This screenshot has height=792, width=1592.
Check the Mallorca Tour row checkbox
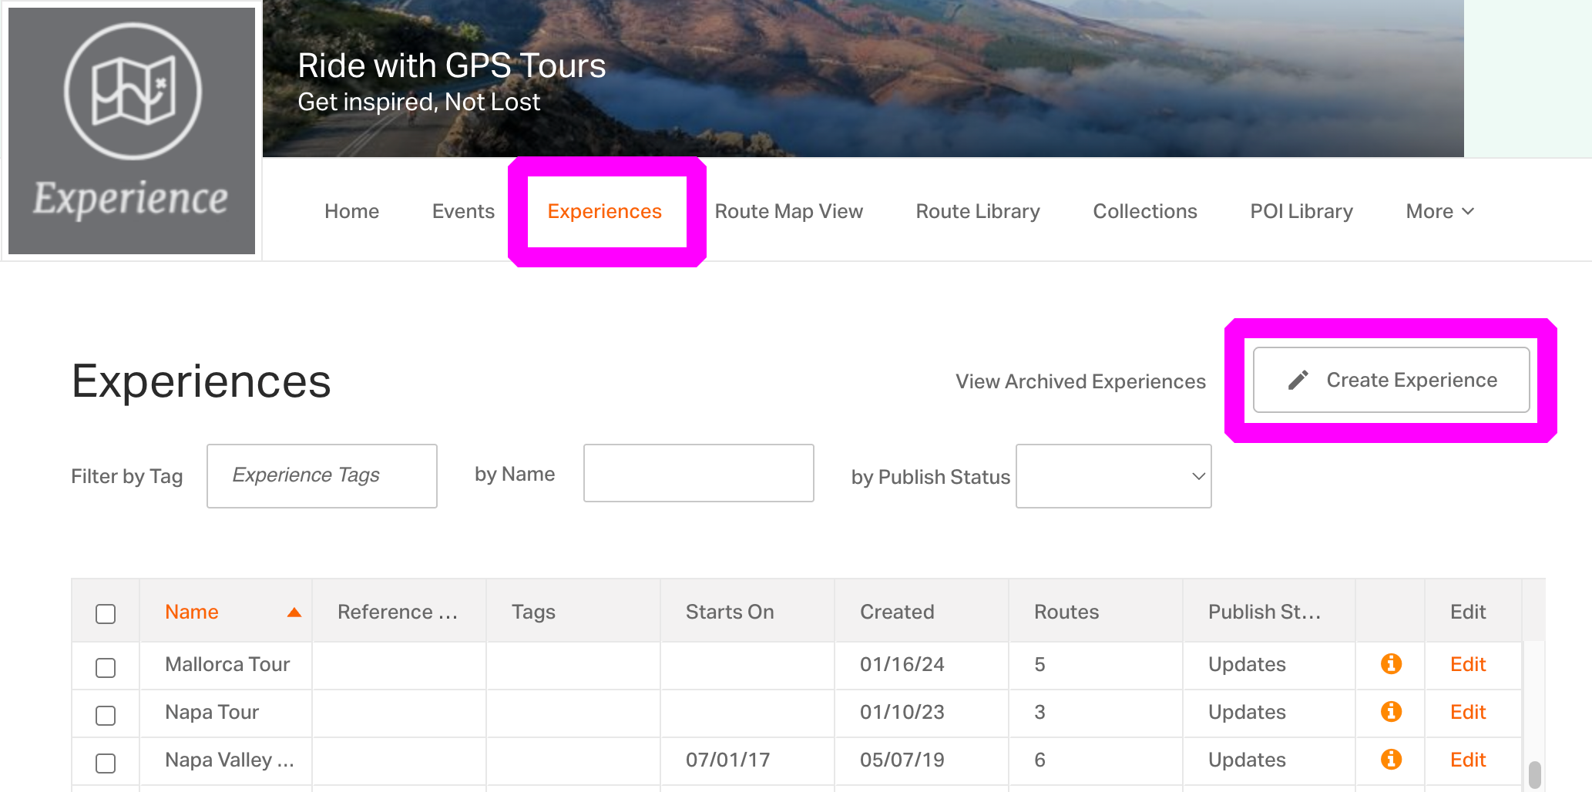[106, 667]
